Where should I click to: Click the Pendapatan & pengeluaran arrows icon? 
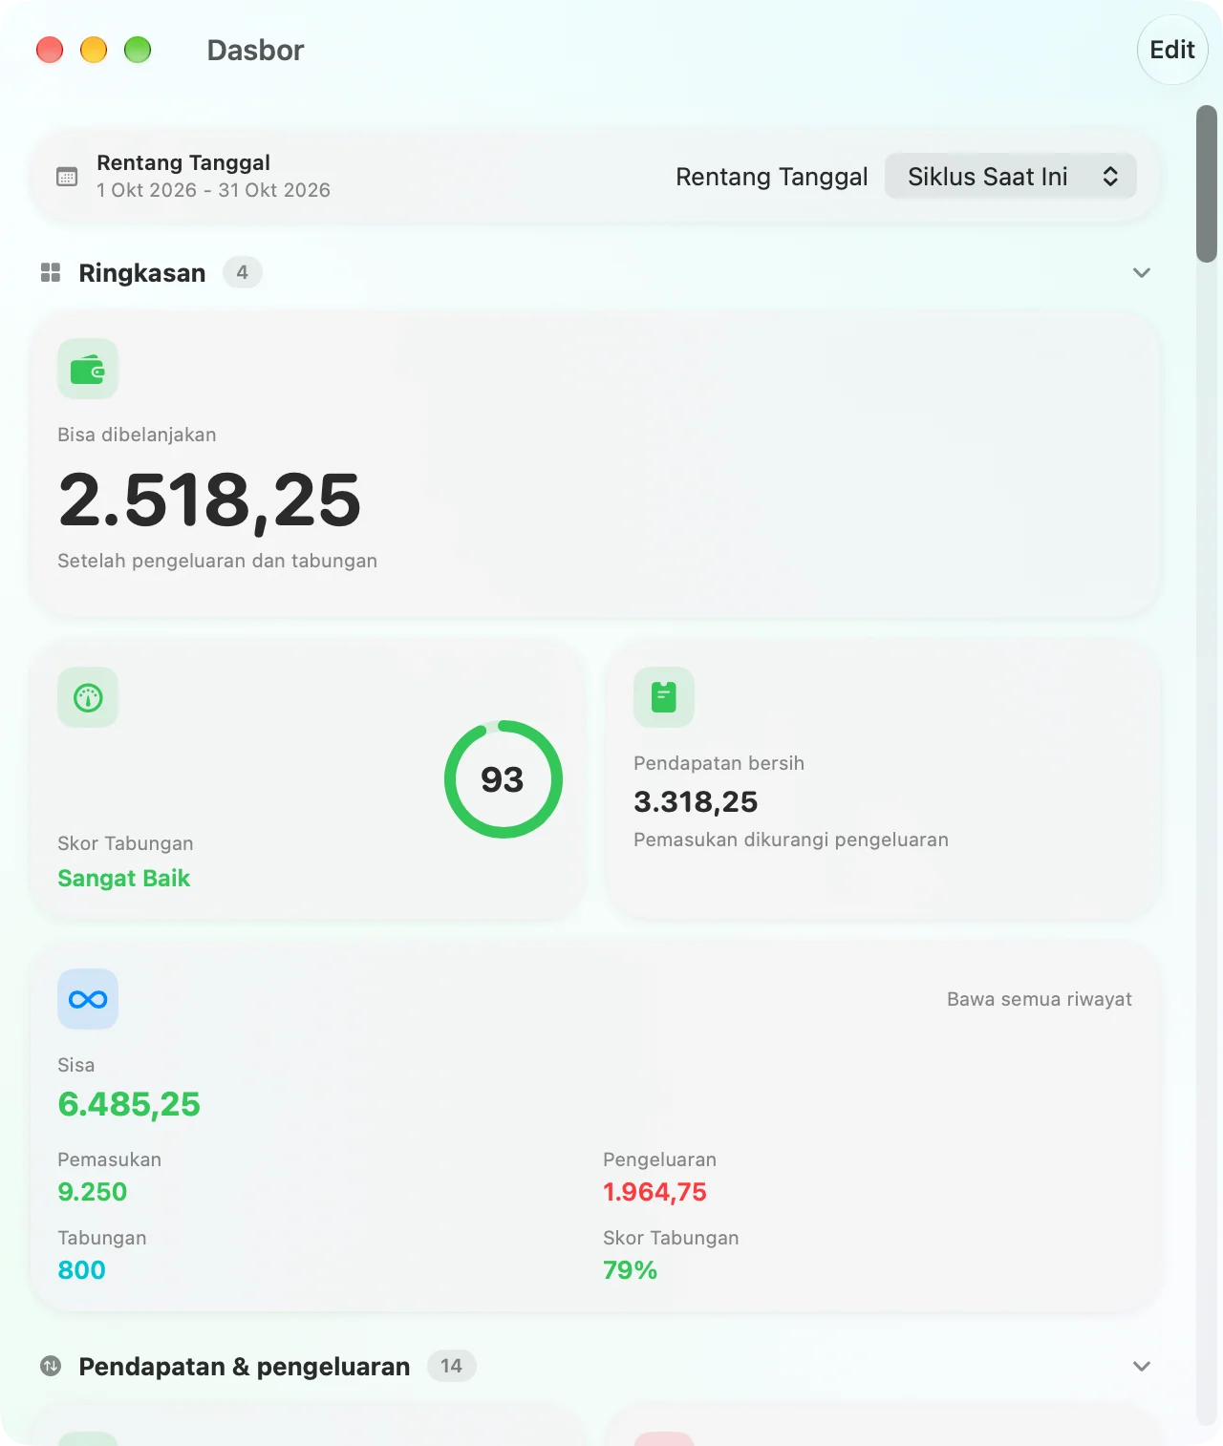[x=51, y=1367]
